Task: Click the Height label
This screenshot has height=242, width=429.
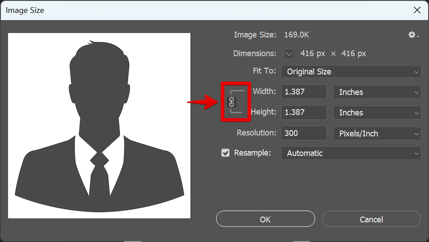Action: 264,112
